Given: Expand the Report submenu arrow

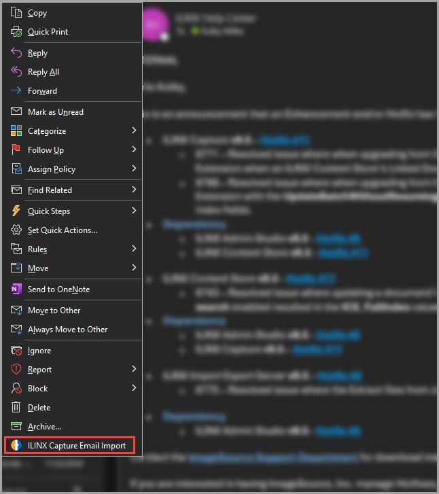Looking at the screenshot, I should (134, 369).
